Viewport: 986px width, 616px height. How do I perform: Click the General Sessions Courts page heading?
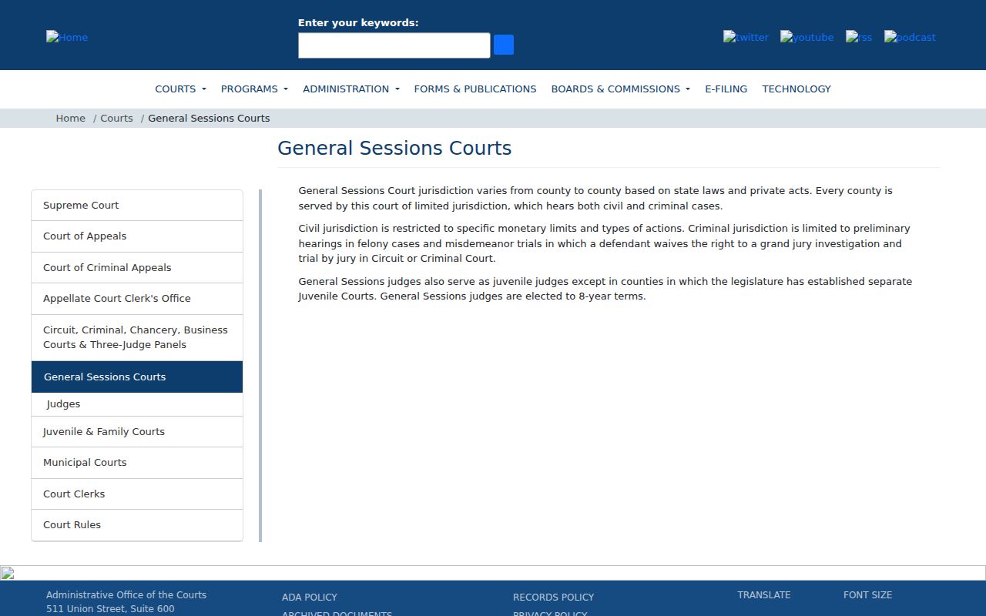(394, 148)
